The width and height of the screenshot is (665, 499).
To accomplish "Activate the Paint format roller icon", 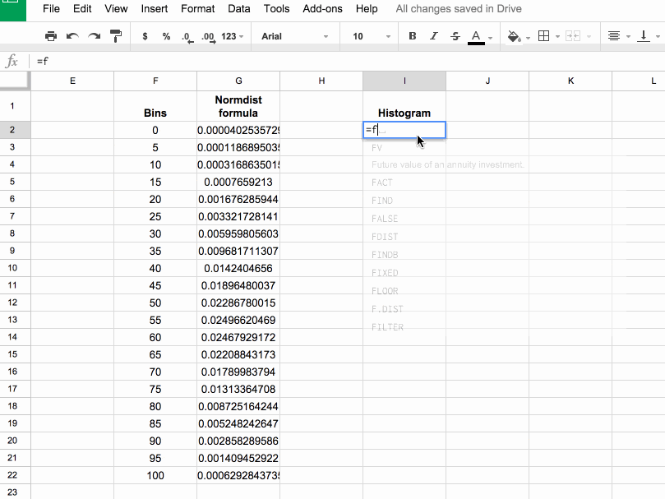I will (x=115, y=36).
